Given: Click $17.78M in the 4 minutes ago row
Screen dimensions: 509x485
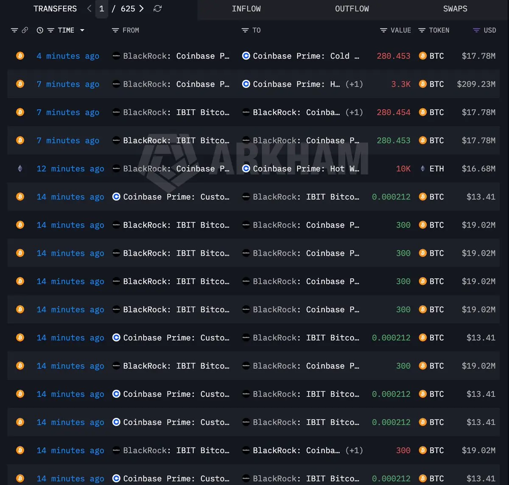Looking at the screenshot, I should coord(478,56).
